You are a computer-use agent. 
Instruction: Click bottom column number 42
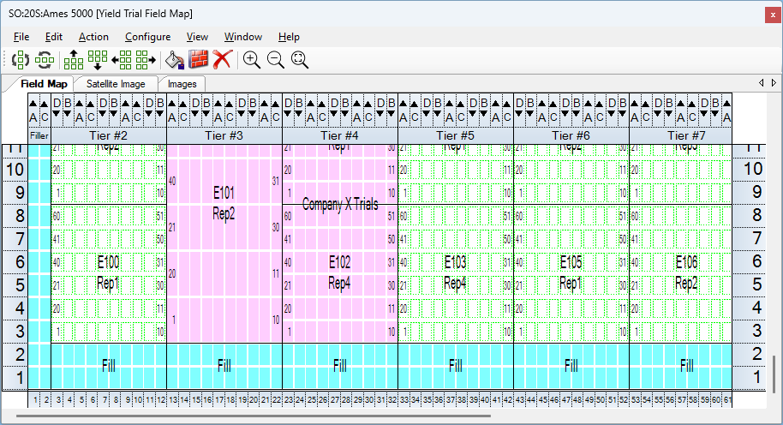tap(508, 399)
